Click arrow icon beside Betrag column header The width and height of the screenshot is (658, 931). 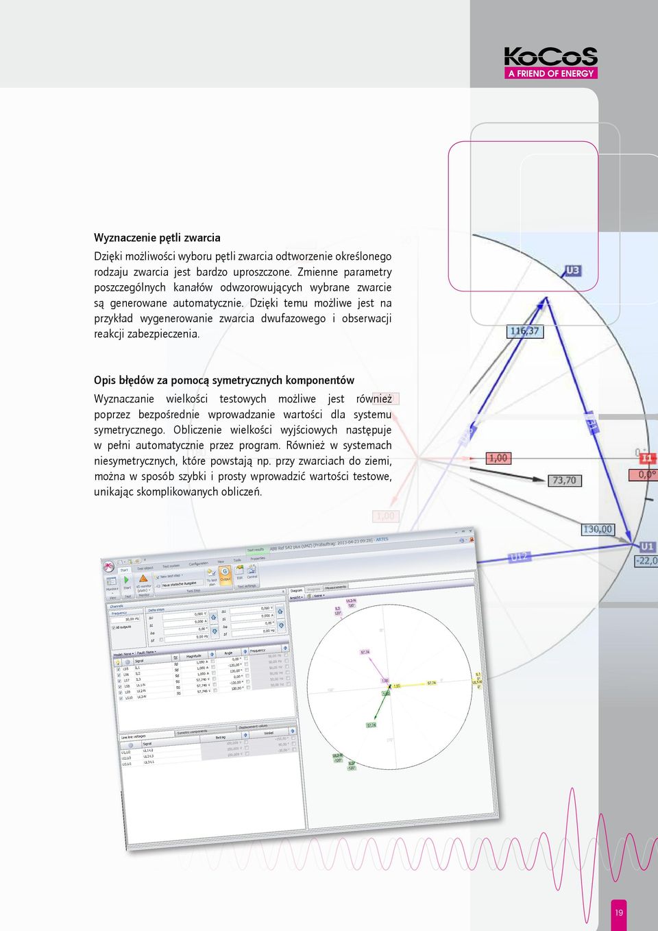pos(245,735)
